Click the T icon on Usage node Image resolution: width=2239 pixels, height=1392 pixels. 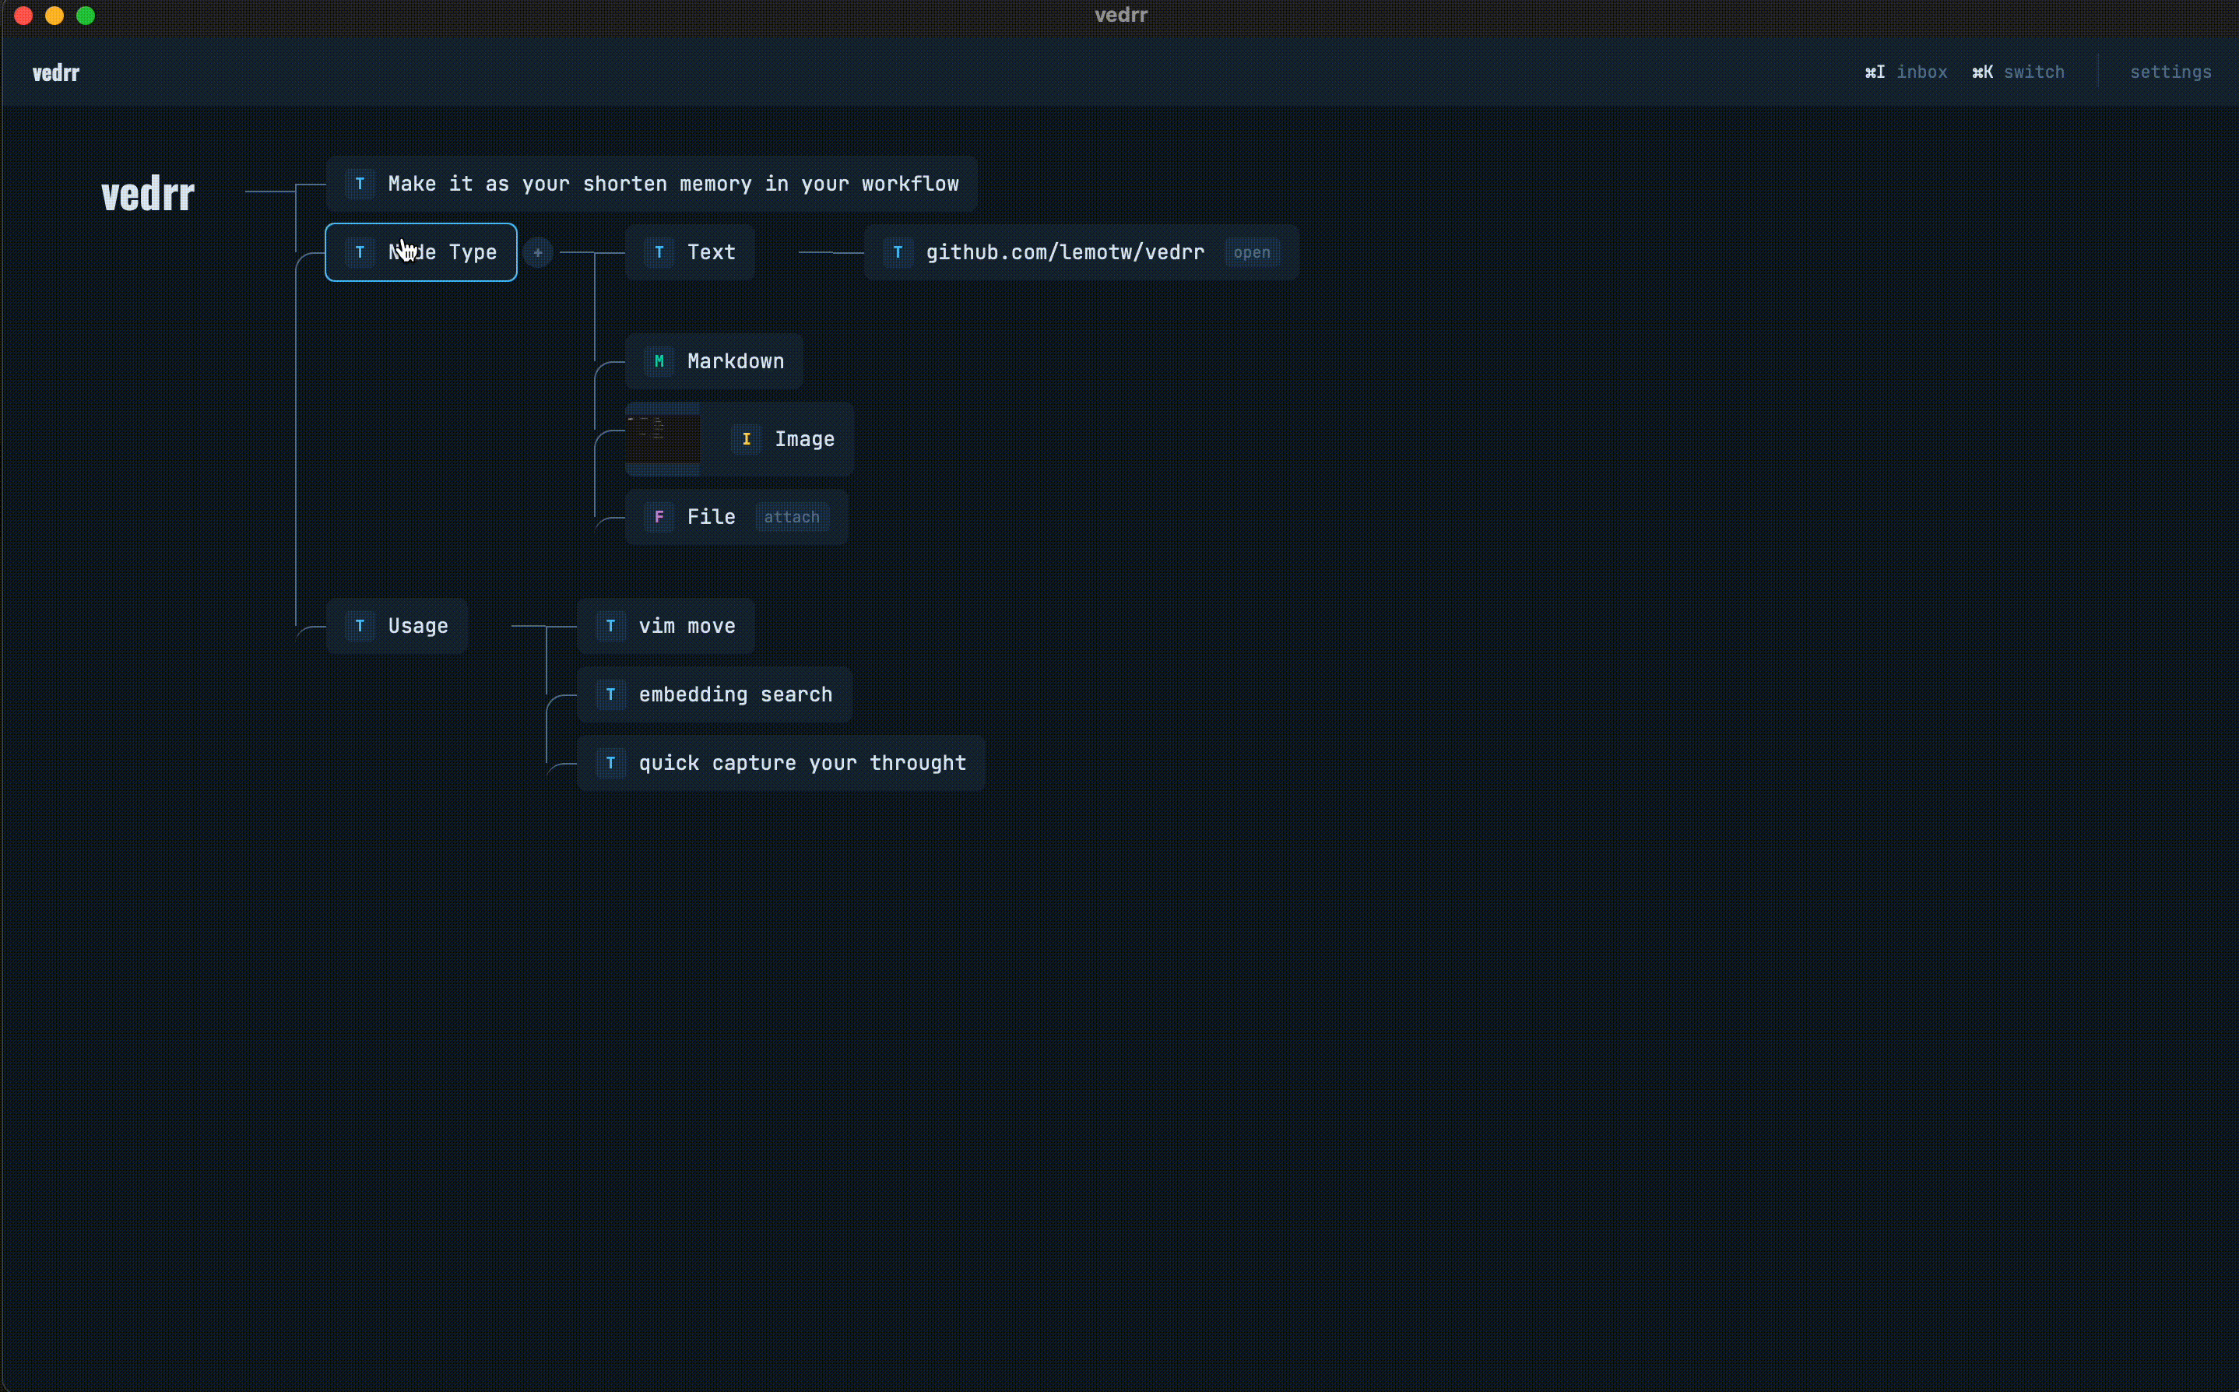pos(360,626)
